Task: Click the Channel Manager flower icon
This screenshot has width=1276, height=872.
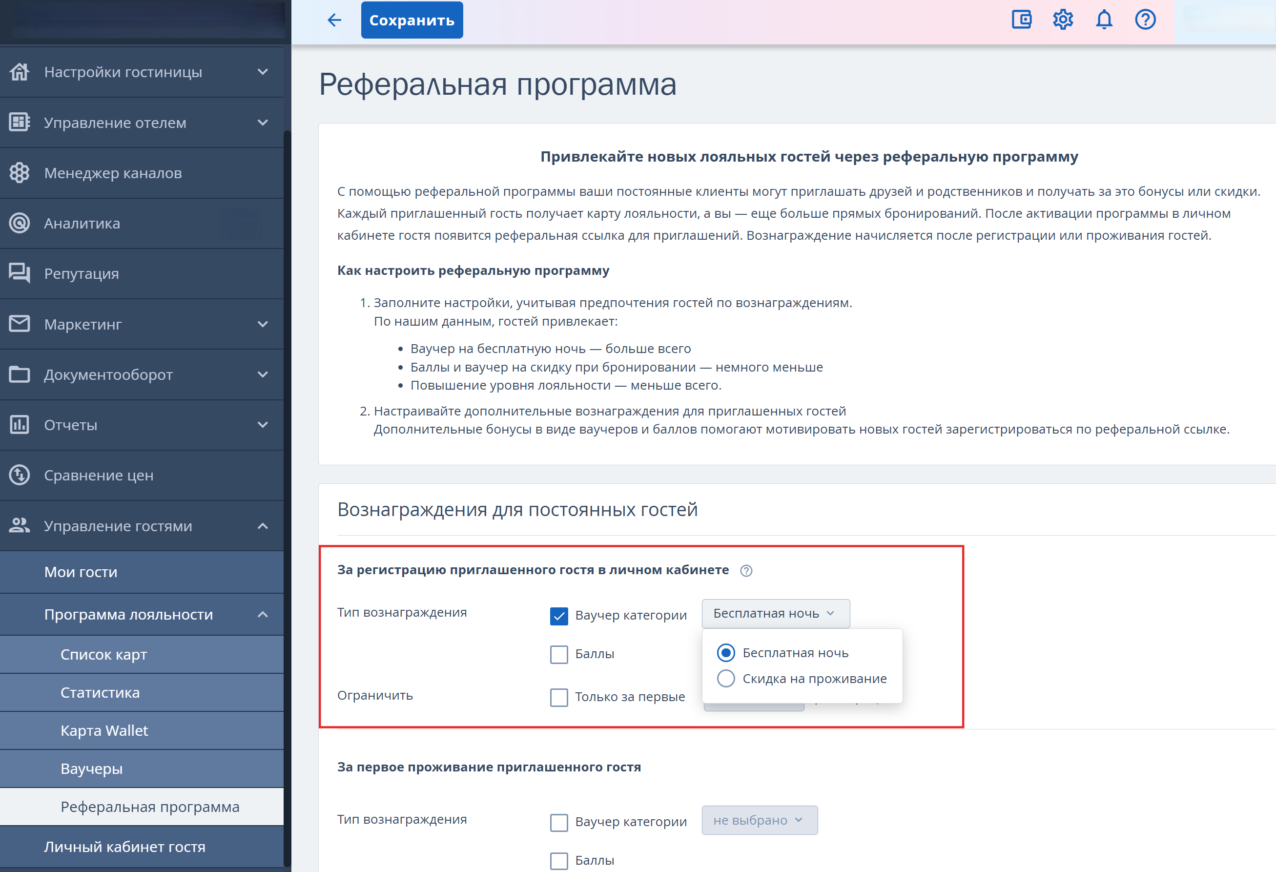Action: pyautogui.click(x=20, y=173)
